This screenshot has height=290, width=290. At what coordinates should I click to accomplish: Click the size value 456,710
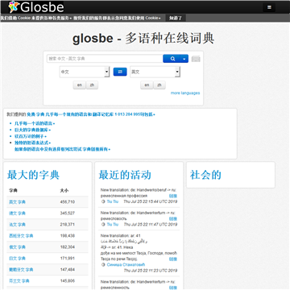click(x=68, y=202)
